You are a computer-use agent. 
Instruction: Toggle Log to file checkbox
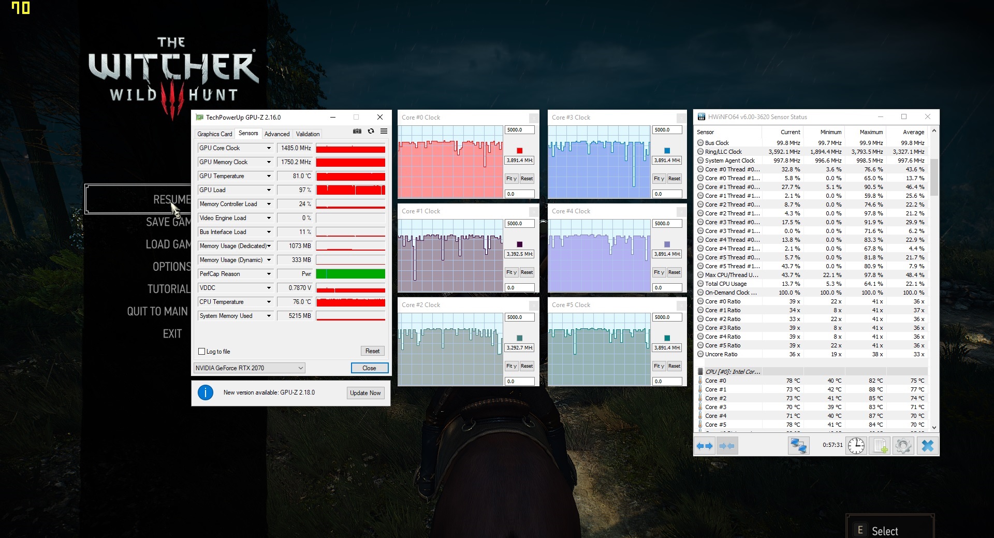click(202, 352)
